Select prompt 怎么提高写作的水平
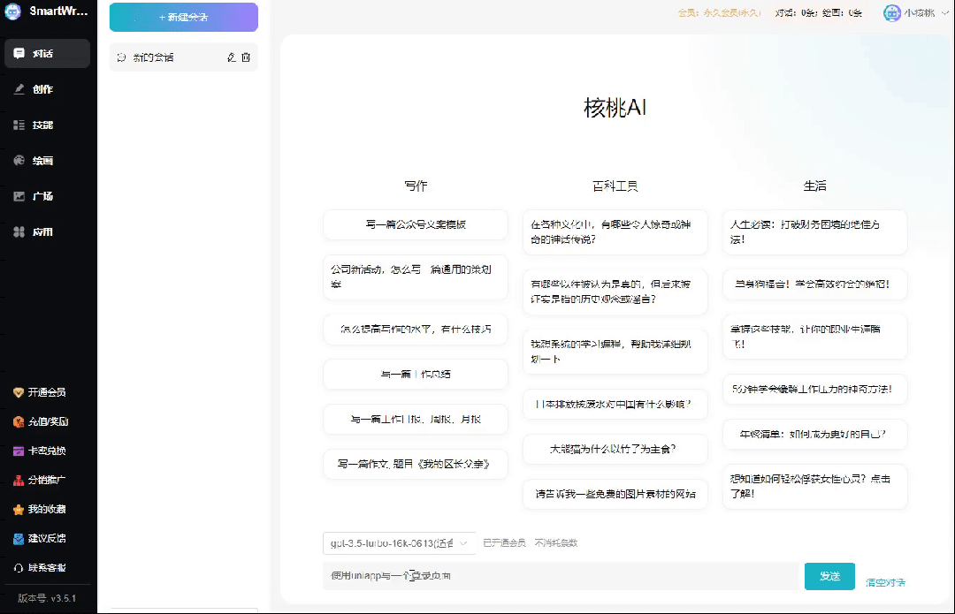 416,330
